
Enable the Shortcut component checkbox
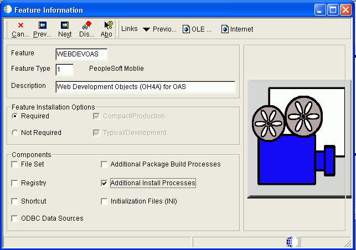[15, 201]
